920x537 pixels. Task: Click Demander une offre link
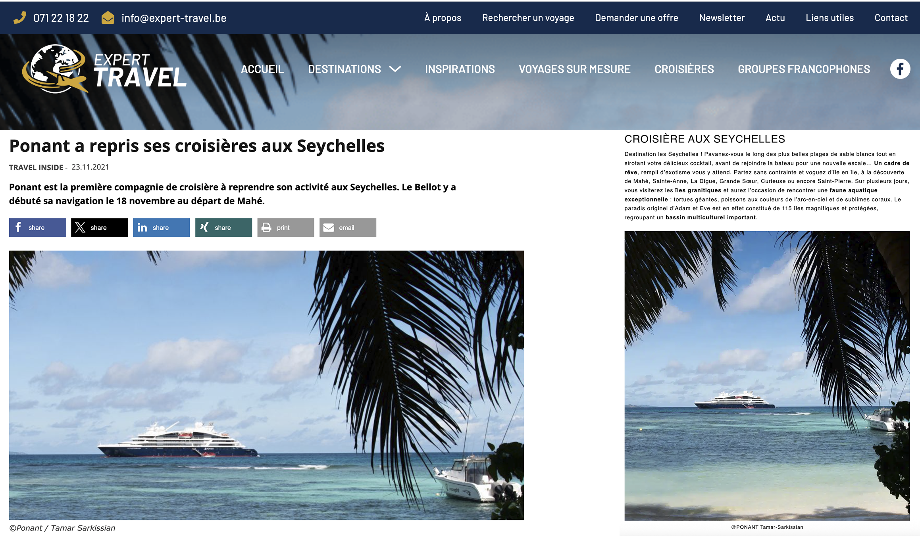pos(636,18)
